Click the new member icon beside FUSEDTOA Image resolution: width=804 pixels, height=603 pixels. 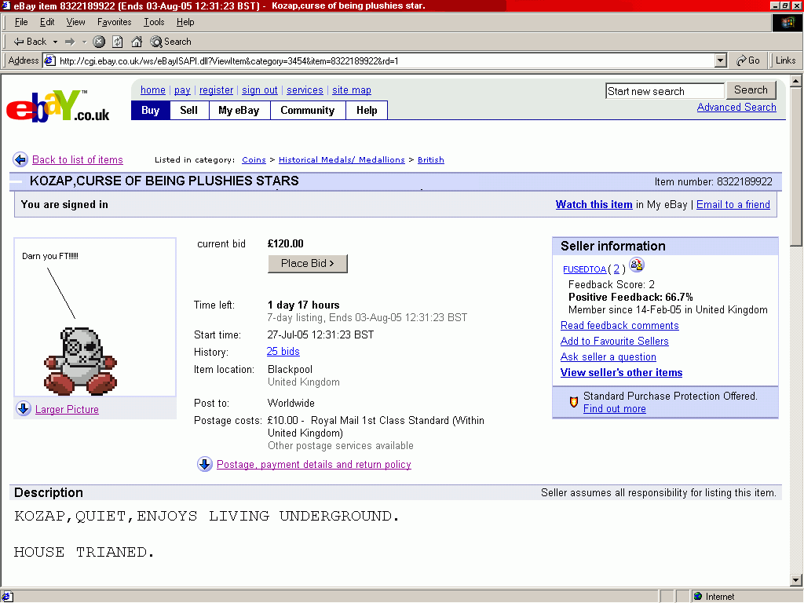click(x=637, y=265)
